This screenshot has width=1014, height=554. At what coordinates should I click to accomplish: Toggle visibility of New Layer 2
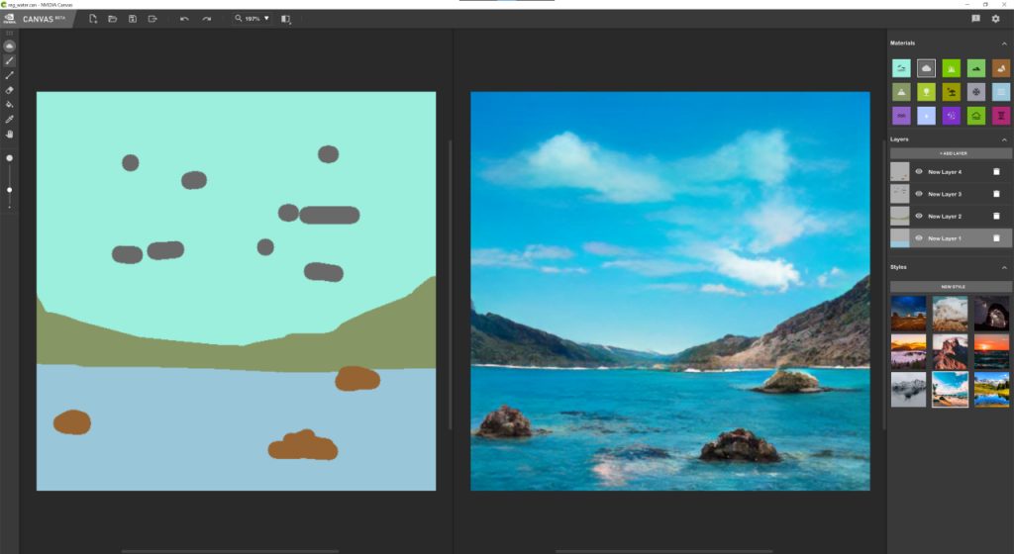tap(919, 216)
